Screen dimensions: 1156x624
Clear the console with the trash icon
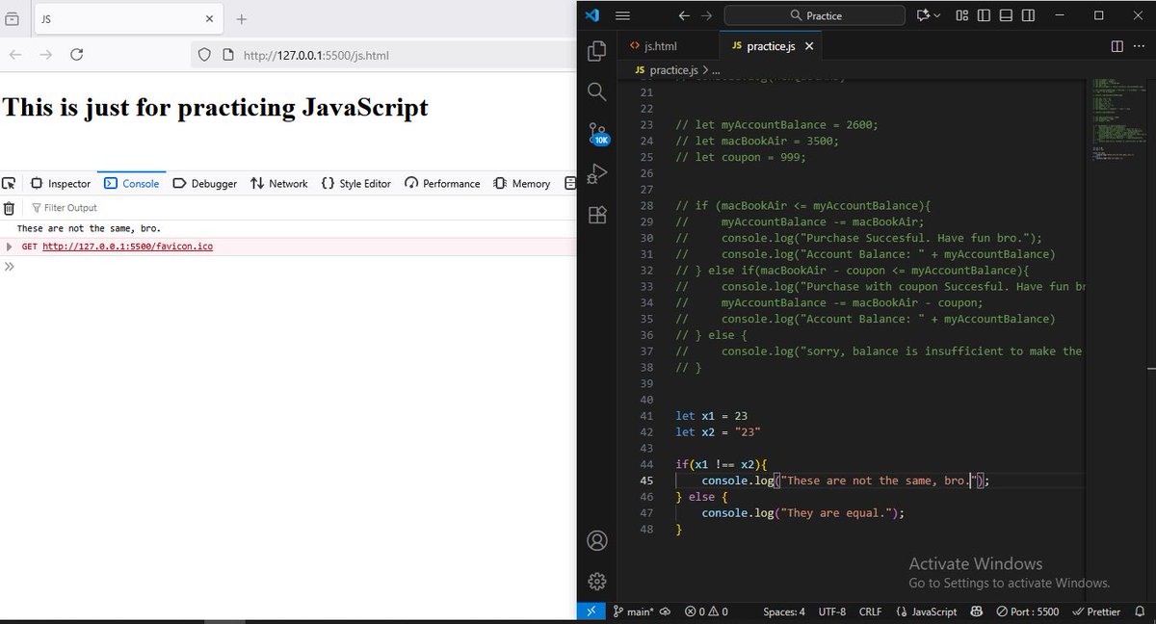point(9,208)
